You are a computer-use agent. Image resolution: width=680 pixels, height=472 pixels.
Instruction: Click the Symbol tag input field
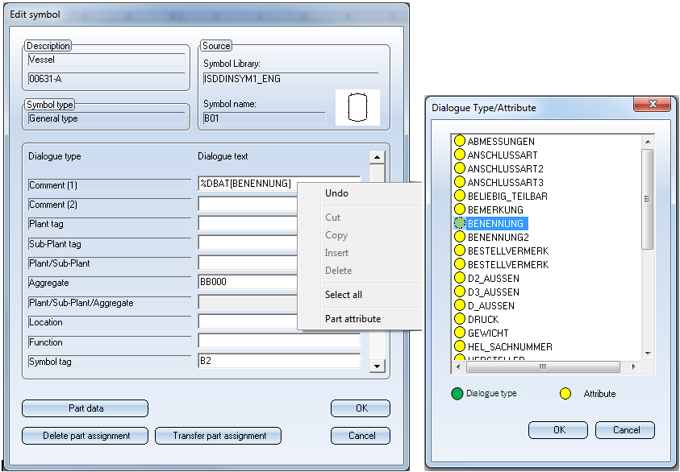278,362
